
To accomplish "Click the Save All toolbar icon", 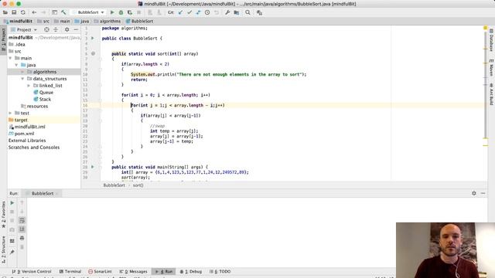I will [x=14, y=12].
